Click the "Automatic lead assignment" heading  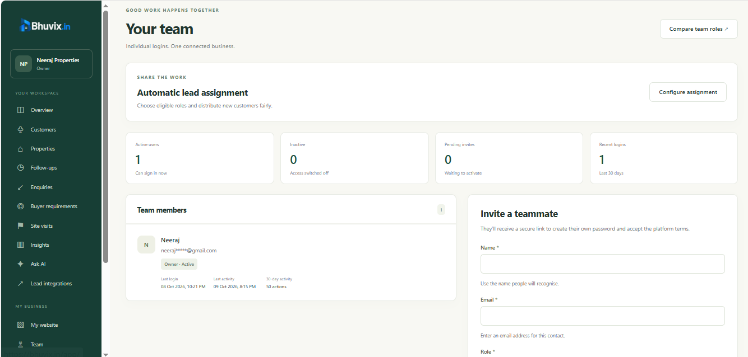coord(192,93)
